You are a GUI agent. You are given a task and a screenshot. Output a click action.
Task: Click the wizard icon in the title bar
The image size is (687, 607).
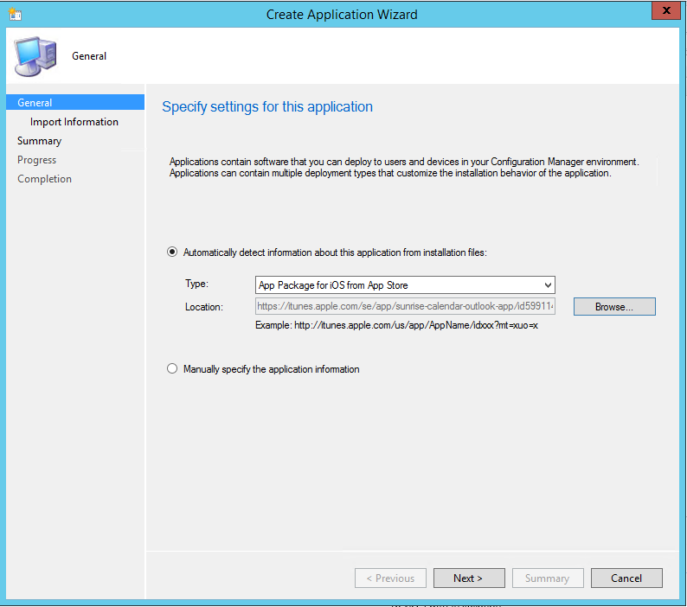point(15,14)
